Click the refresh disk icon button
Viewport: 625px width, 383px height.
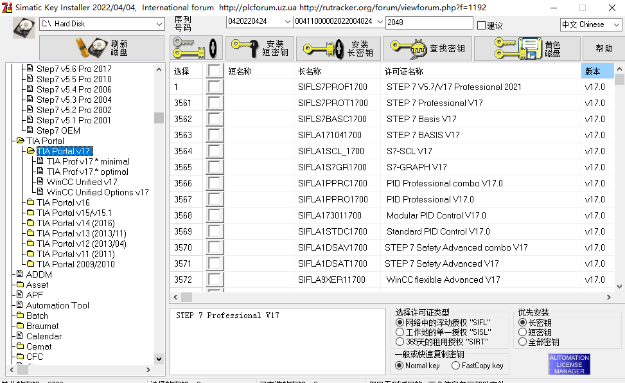coord(101,48)
